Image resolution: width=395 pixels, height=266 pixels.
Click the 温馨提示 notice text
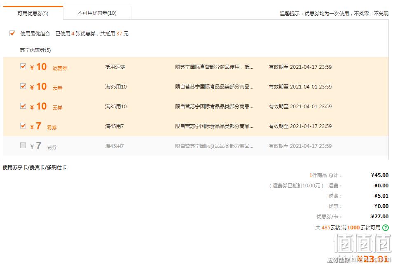[x=334, y=13]
